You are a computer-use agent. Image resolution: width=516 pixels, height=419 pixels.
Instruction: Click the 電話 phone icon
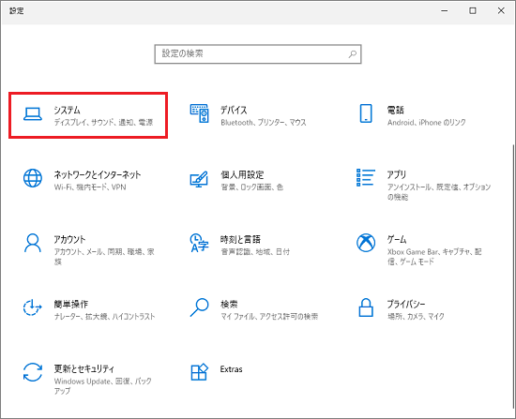click(x=366, y=113)
